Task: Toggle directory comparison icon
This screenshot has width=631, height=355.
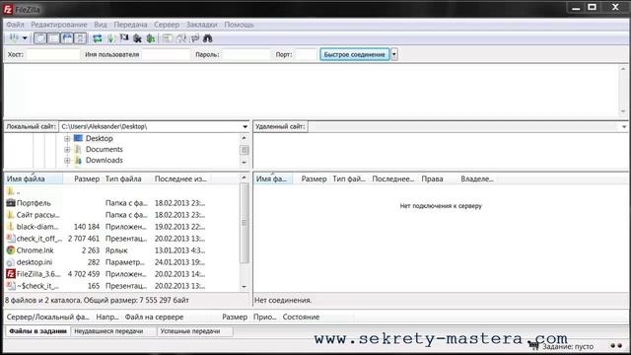Action: (181, 38)
